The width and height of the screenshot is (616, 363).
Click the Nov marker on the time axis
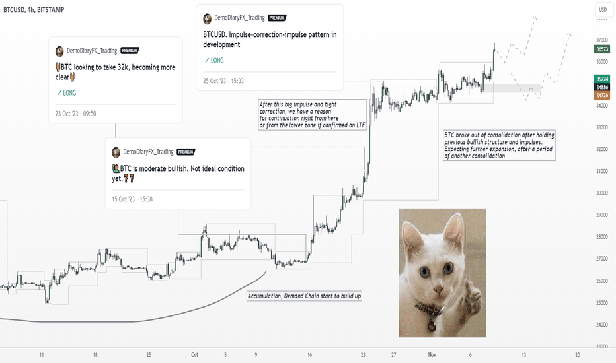click(432, 355)
